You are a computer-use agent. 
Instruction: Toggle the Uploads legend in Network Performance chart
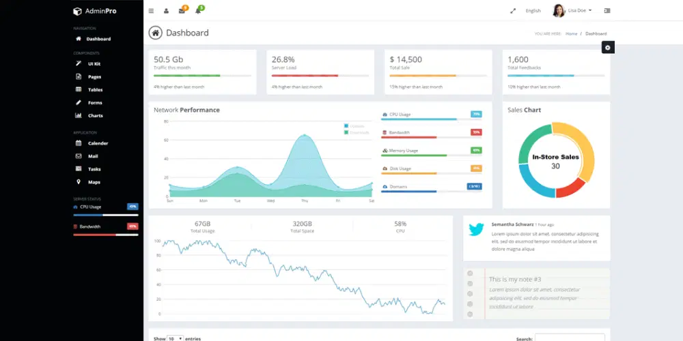pos(354,126)
